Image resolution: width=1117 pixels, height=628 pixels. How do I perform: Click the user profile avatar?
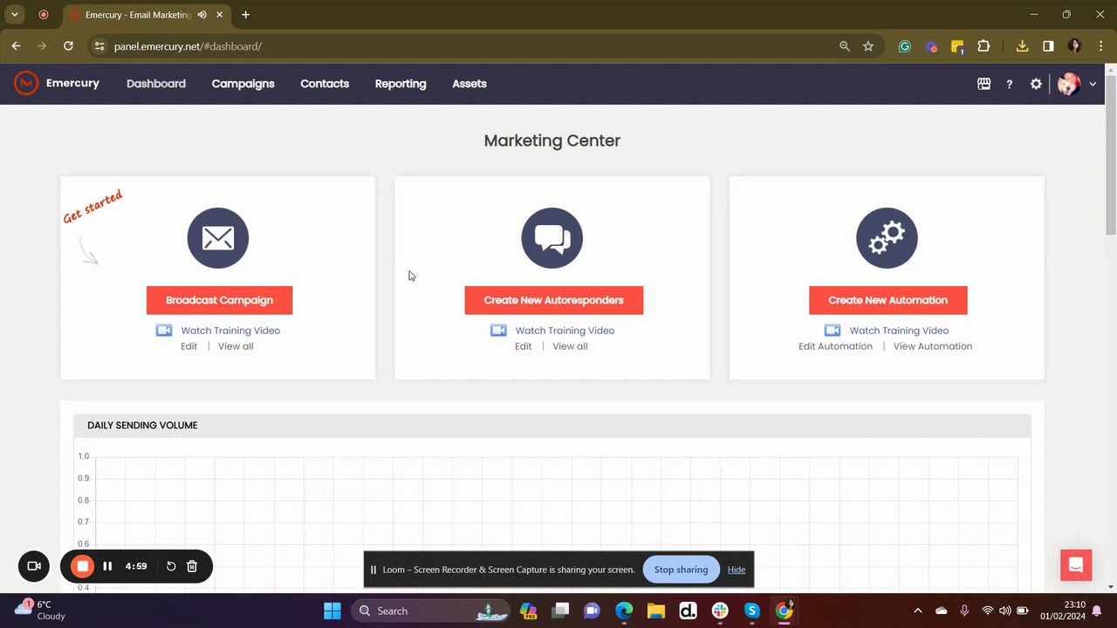click(x=1069, y=84)
